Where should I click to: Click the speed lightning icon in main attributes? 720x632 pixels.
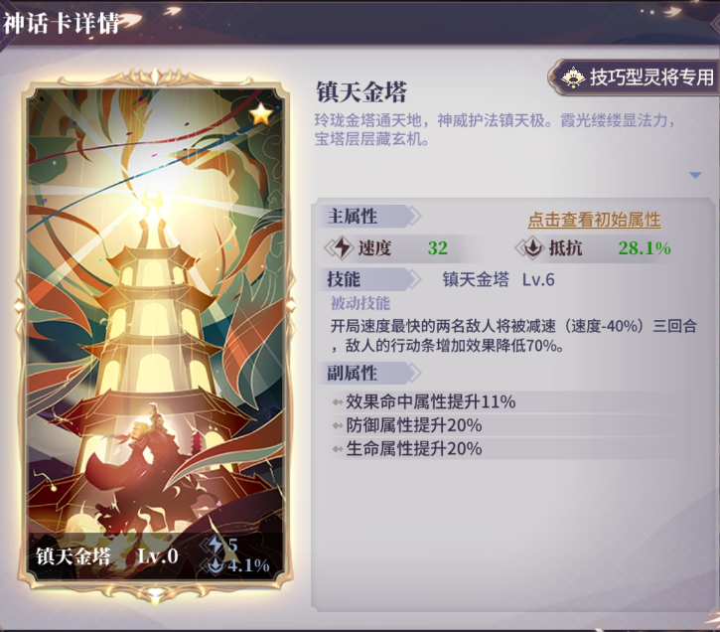coord(341,248)
